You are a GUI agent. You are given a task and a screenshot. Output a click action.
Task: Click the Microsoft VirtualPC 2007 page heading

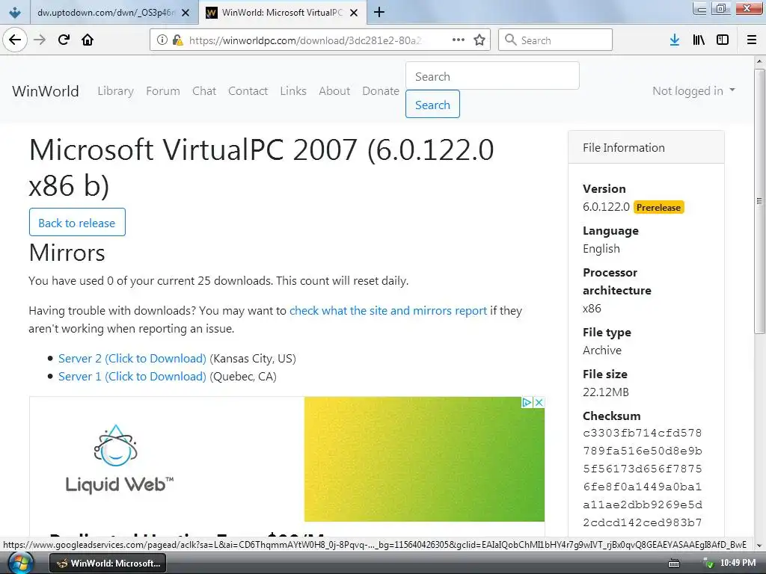point(261,167)
